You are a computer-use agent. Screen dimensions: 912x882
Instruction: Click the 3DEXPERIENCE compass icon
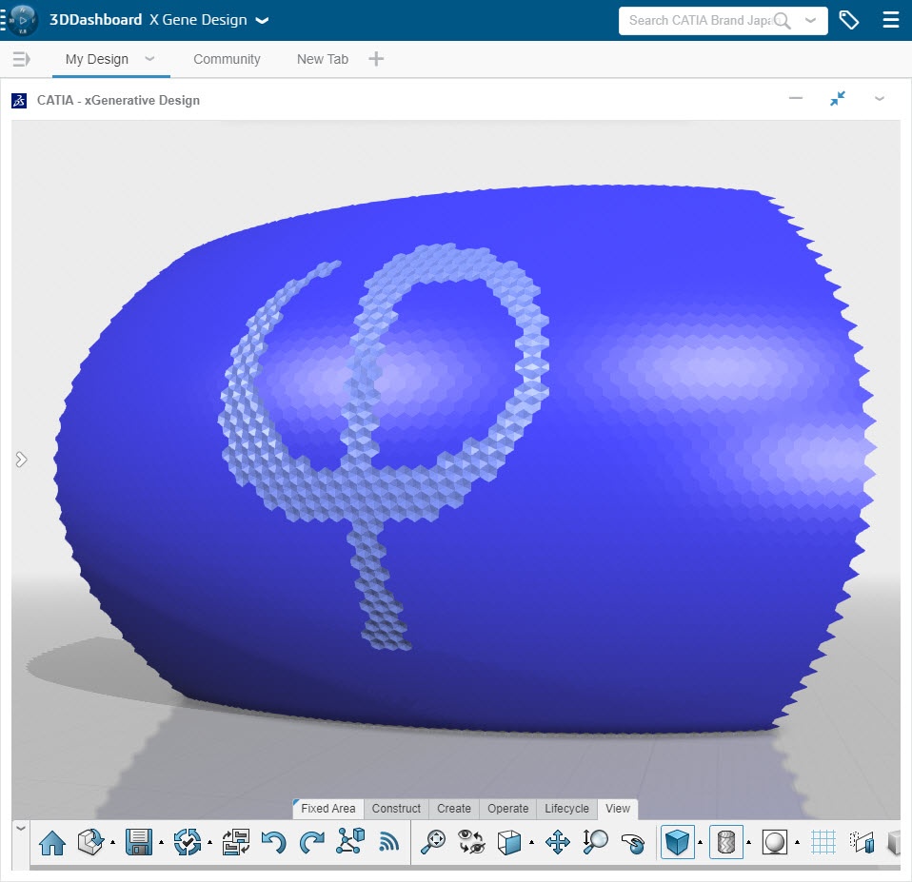pos(23,20)
